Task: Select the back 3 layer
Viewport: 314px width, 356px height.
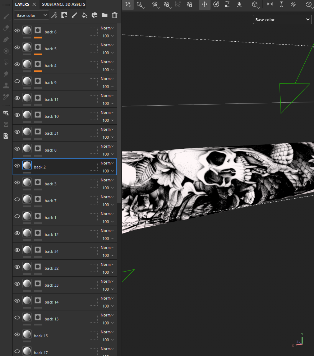Action: (x=65, y=184)
